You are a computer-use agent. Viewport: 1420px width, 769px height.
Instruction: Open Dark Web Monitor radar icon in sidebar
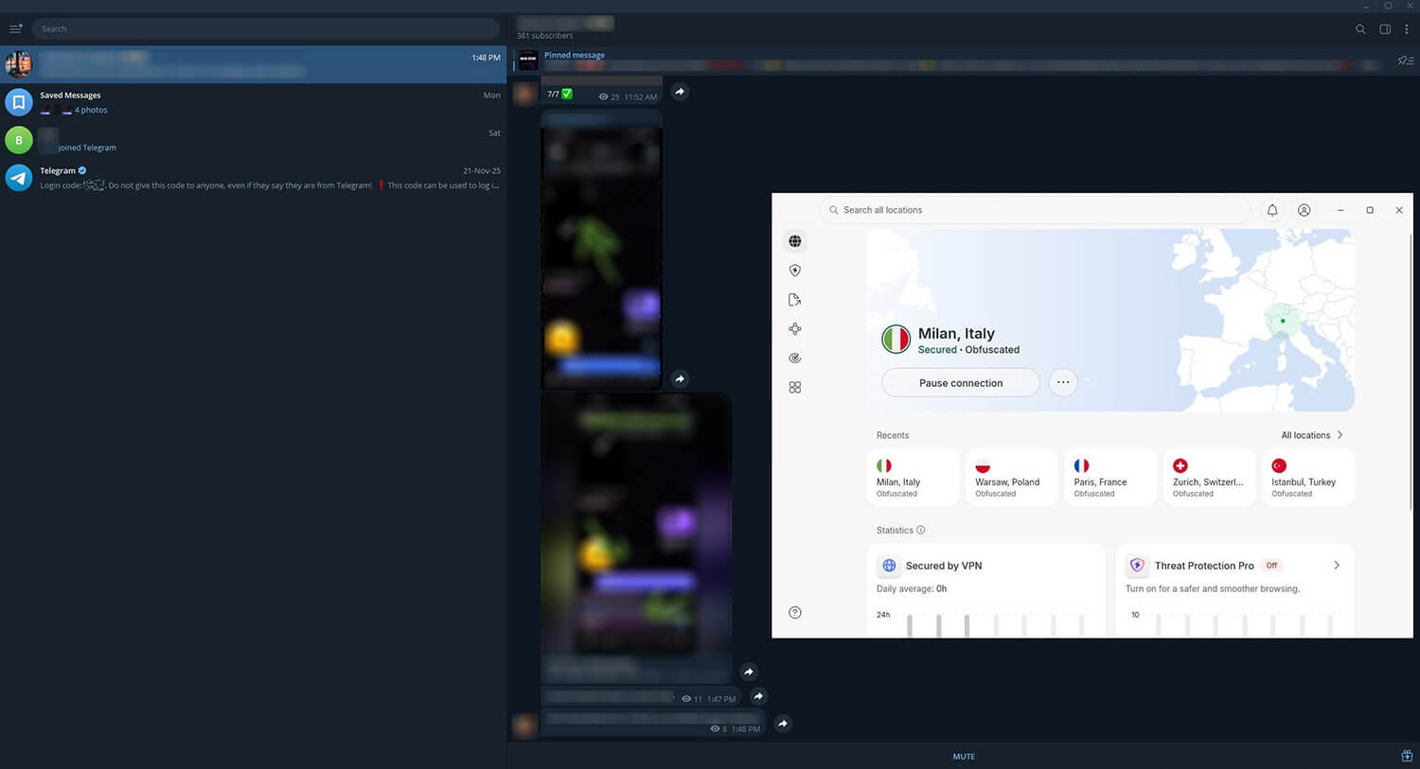point(795,358)
